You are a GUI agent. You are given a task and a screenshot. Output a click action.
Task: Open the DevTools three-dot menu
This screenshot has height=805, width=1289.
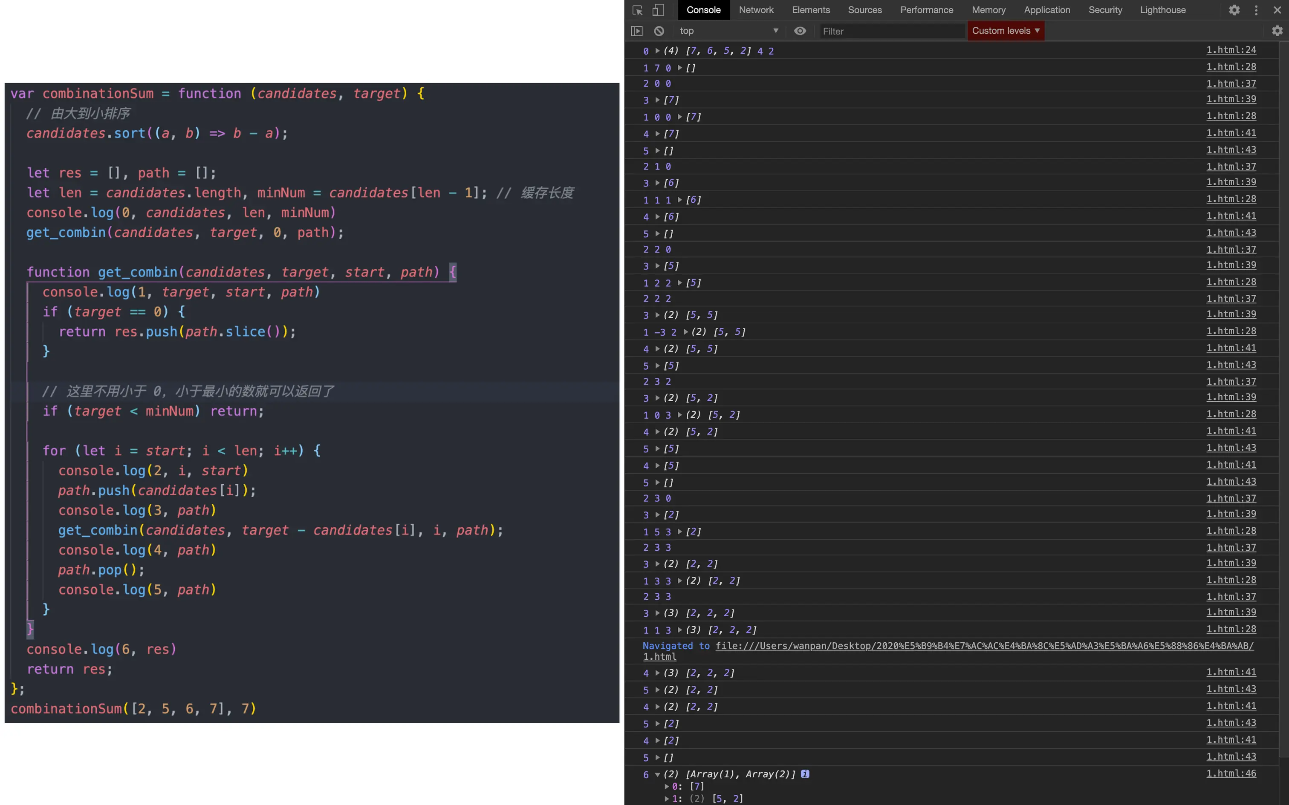(1256, 10)
